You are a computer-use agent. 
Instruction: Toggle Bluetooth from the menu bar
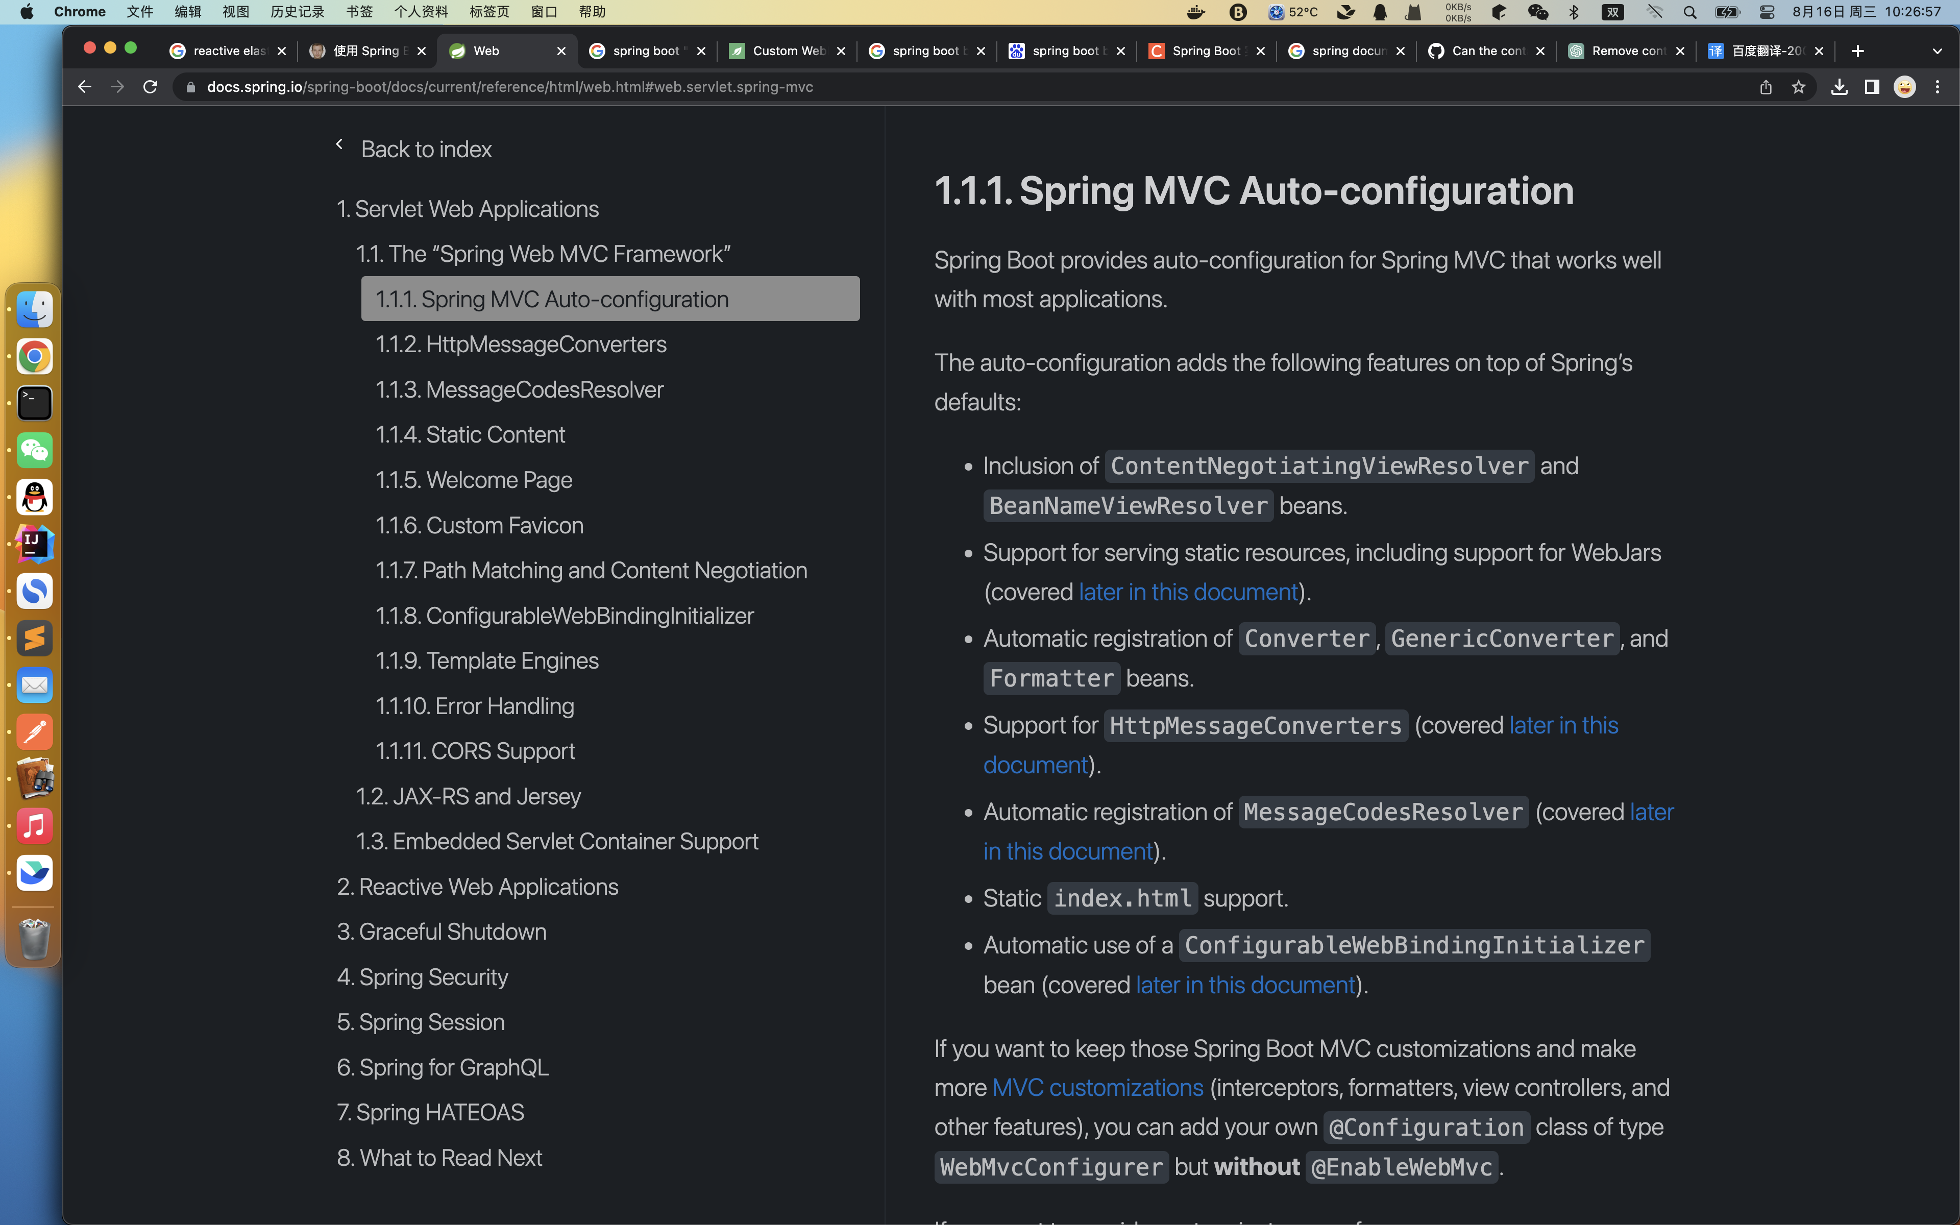[x=1574, y=11]
